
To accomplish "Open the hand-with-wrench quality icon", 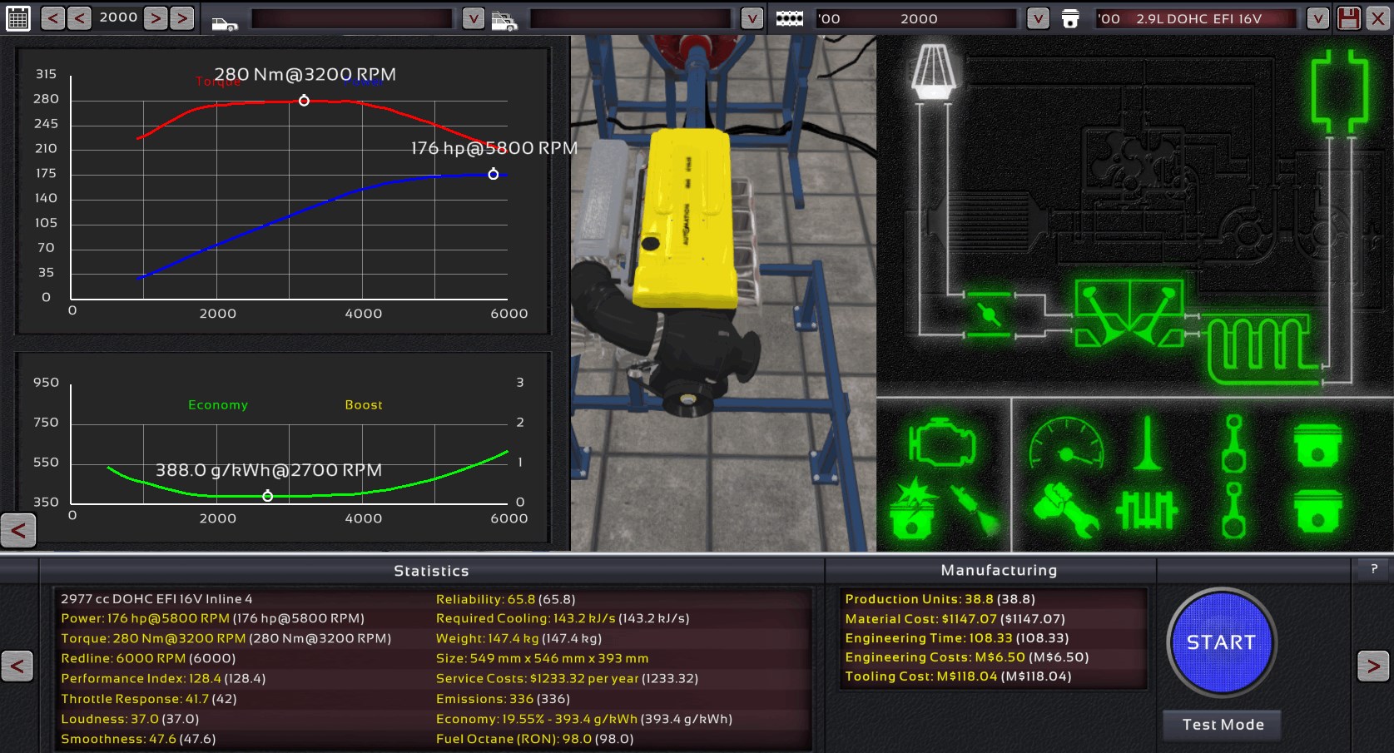I will click(1065, 510).
